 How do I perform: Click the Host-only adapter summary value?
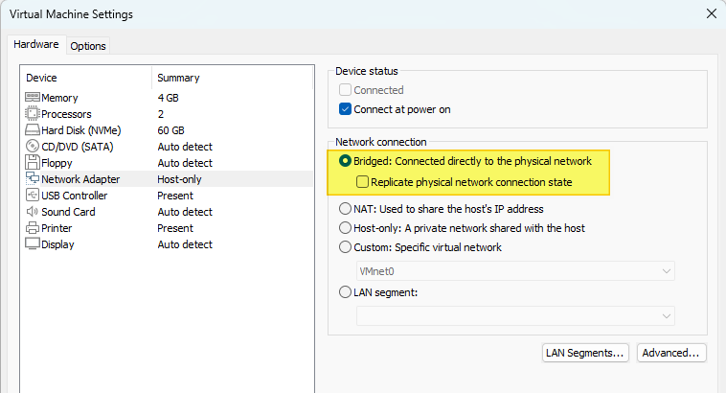(x=180, y=179)
